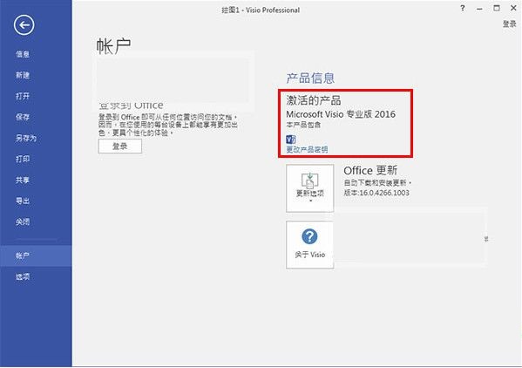Choose 导出 in the sidebar
The height and width of the screenshot is (368, 522).
coord(23,201)
